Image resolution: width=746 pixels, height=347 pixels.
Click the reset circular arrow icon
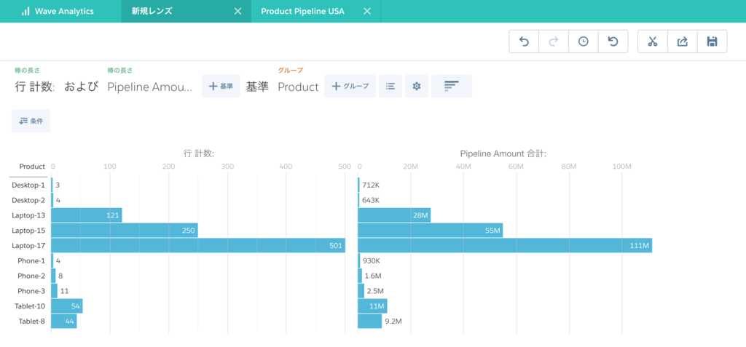click(613, 41)
